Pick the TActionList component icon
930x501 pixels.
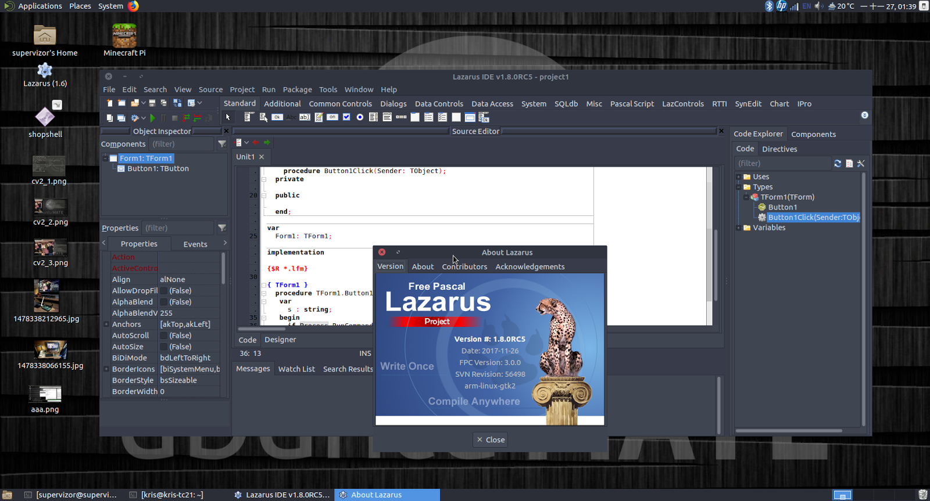point(484,117)
